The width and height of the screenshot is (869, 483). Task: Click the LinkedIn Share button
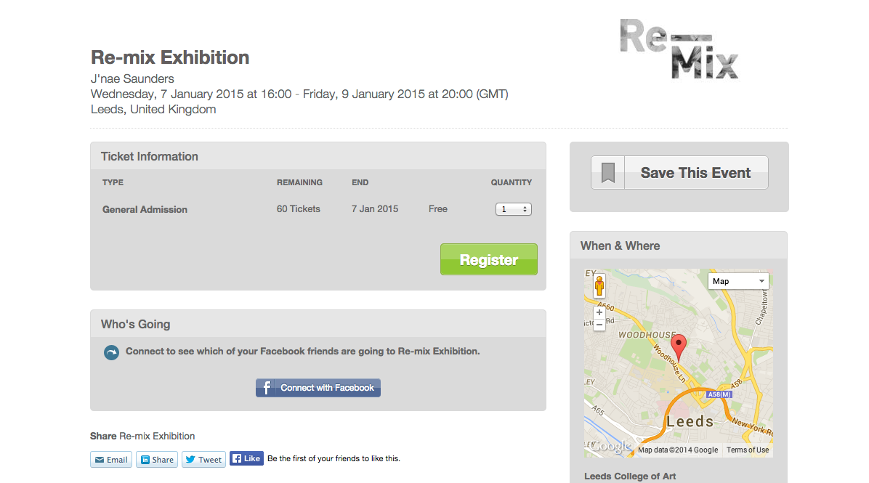coord(157,460)
